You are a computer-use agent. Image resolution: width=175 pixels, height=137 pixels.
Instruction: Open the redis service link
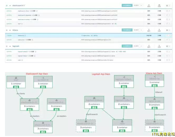click(19, 60)
